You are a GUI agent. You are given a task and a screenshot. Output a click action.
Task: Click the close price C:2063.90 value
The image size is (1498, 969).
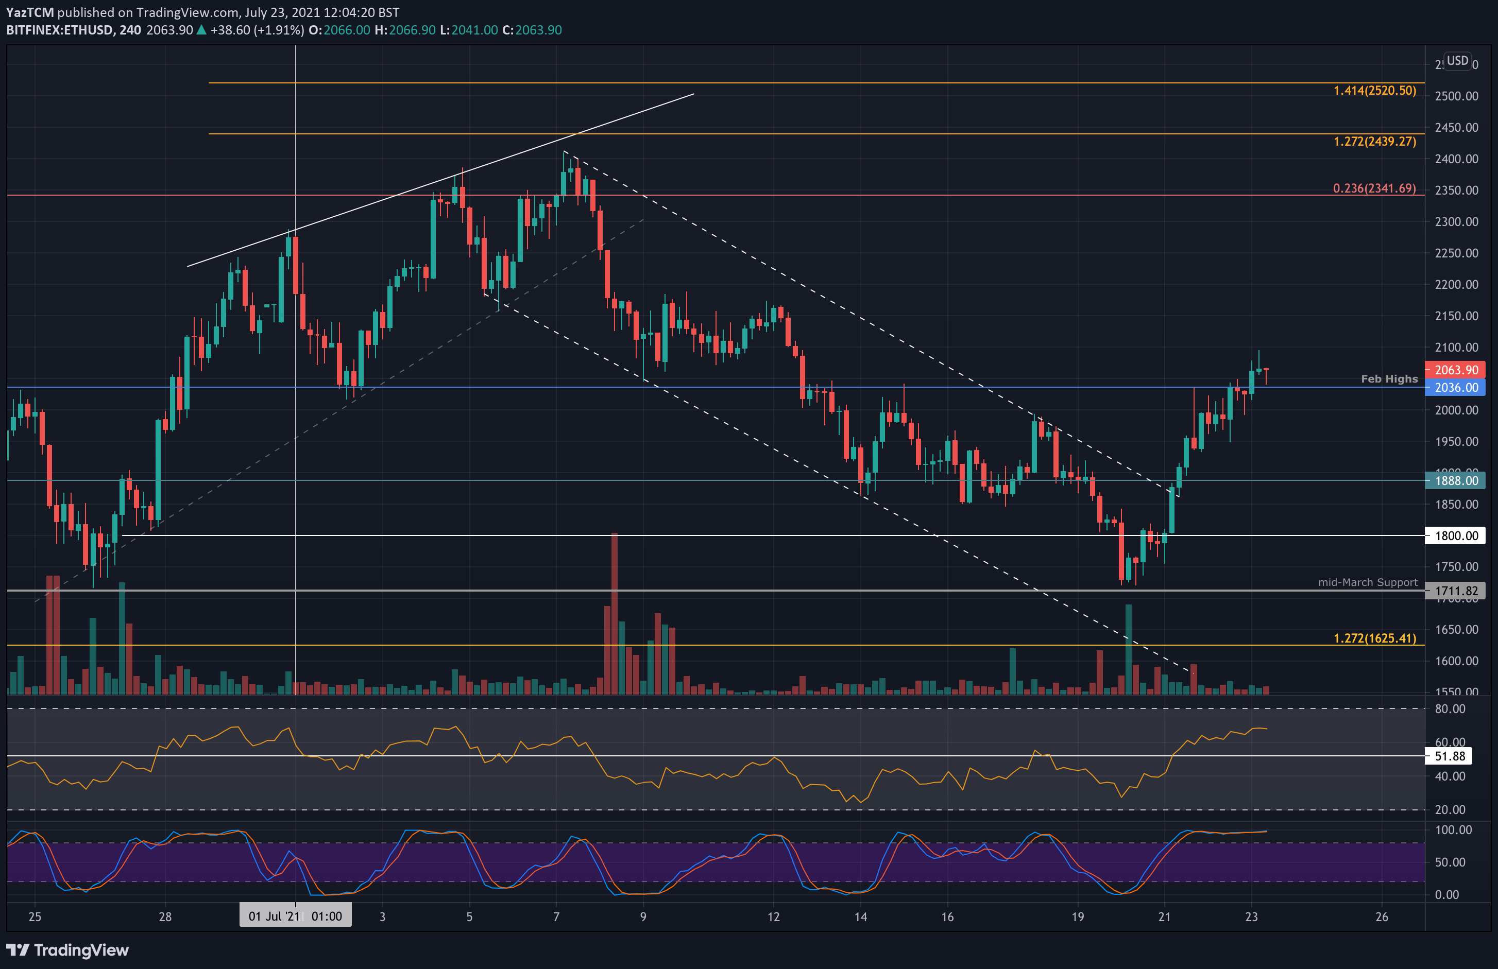pos(532,30)
